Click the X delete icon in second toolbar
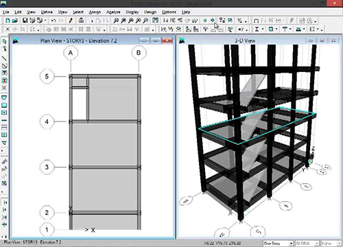The width and height of the screenshot is (343, 247). 8,30
